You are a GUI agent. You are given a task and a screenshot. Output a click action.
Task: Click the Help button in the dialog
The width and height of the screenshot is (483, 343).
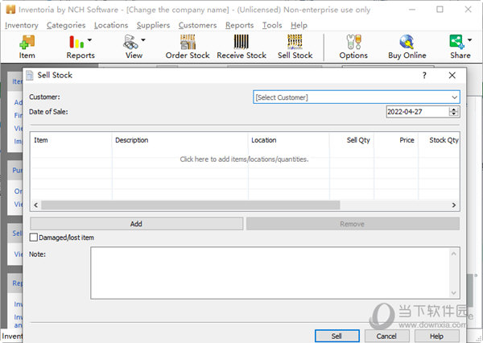(437, 336)
